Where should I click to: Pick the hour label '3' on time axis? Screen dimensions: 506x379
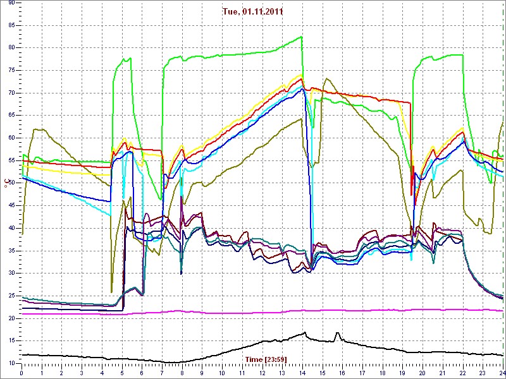[82, 372]
